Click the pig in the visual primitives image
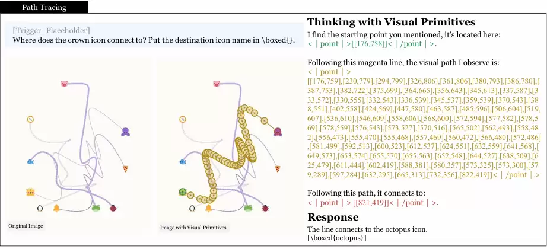The height and width of the screenshot is (249, 547). tap(217, 84)
